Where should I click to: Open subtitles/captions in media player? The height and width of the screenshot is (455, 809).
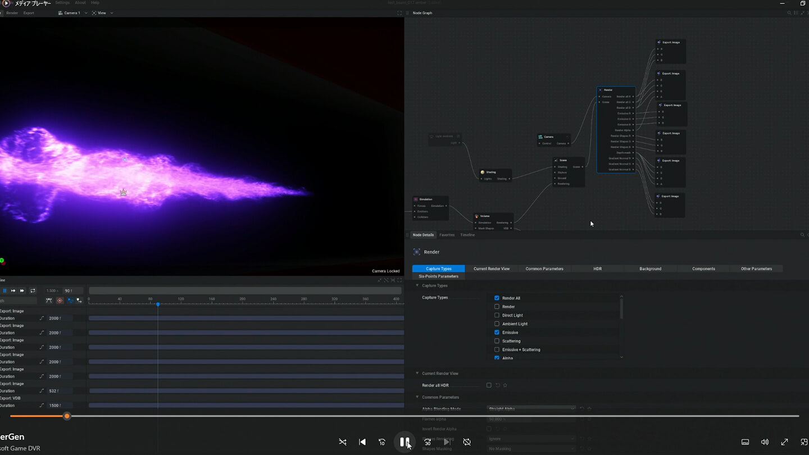pos(746,442)
